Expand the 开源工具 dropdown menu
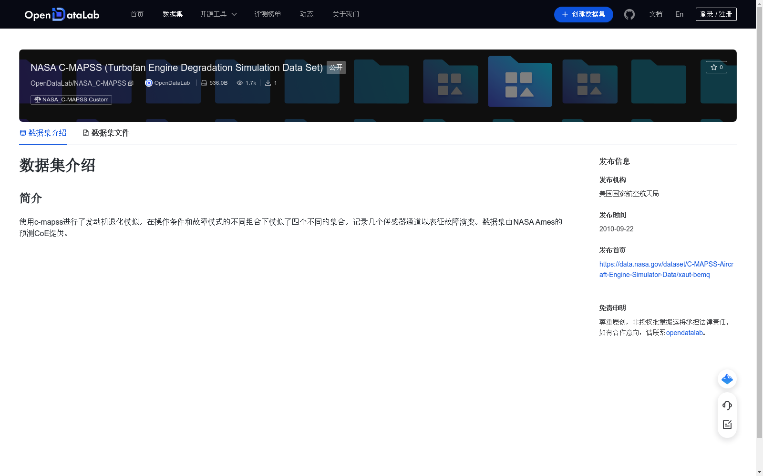This screenshot has height=476, width=763. point(218,14)
